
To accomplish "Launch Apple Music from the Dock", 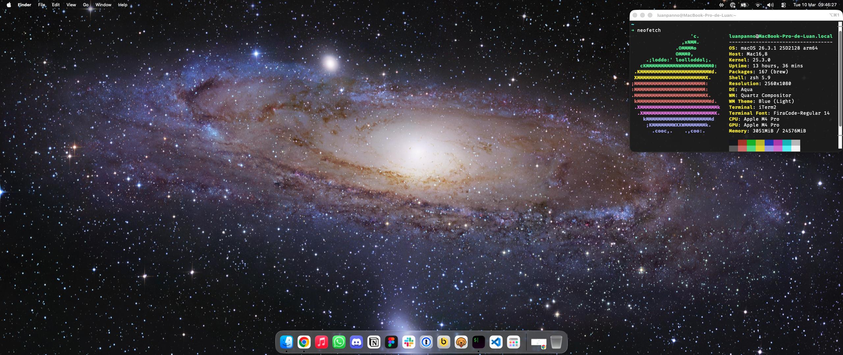I will pyautogui.click(x=321, y=342).
